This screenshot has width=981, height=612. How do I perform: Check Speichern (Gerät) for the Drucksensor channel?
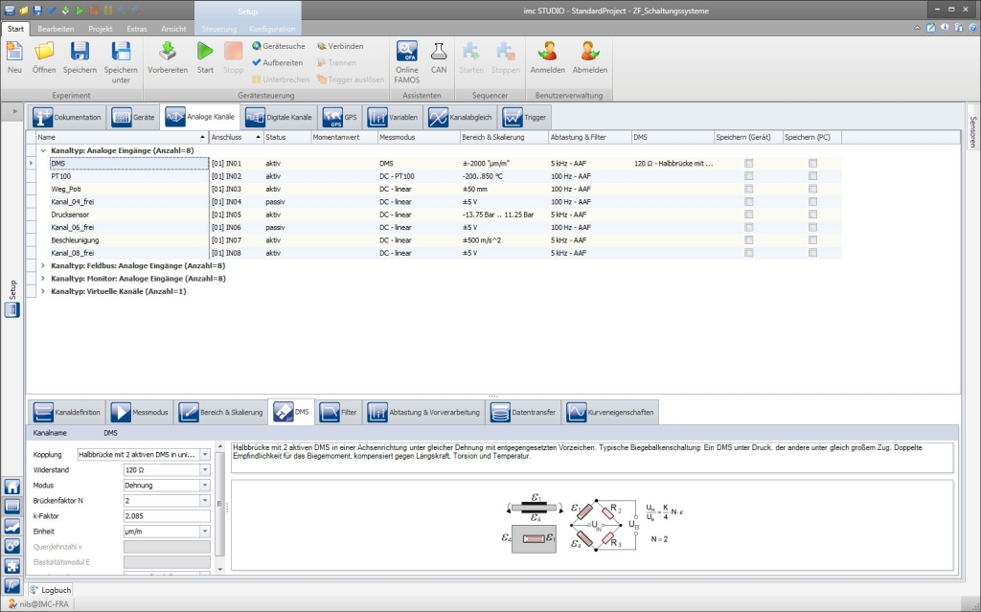point(749,215)
